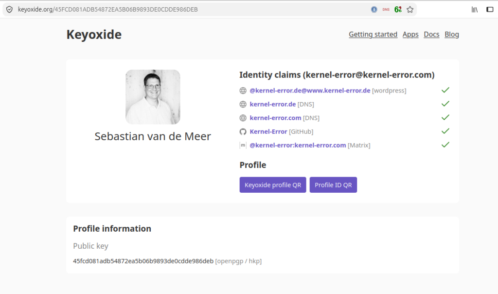Click the [wordpress] tag
Viewport: 498px width, 294px height.
(x=389, y=91)
